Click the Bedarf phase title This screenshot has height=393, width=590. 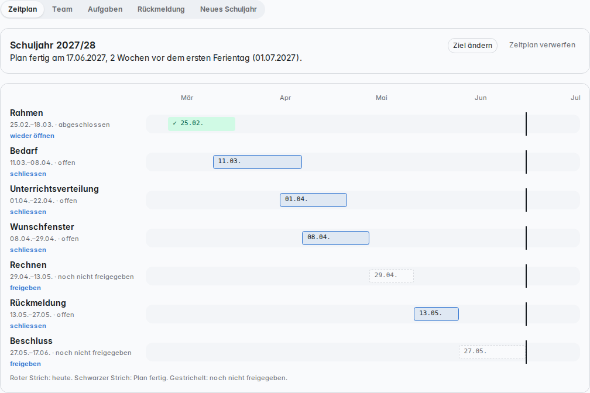pyautogui.click(x=23, y=151)
